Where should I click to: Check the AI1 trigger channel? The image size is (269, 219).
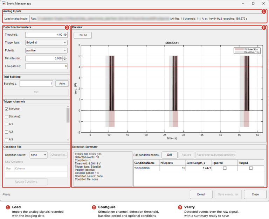[x=7, y=124]
